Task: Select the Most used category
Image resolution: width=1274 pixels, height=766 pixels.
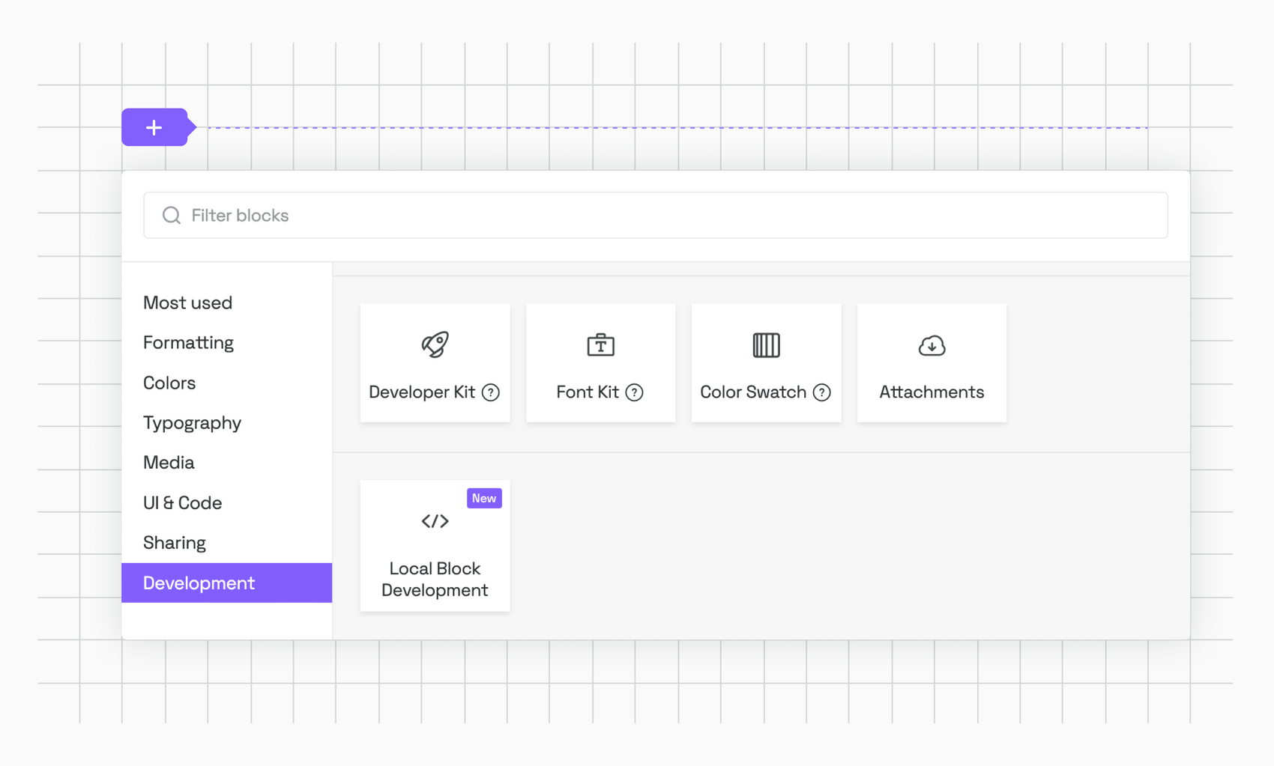Action: coord(187,303)
